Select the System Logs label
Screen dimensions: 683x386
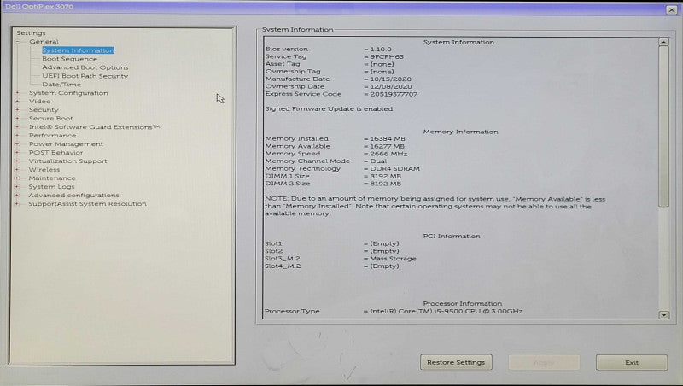pyautogui.click(x=51, y=186)
